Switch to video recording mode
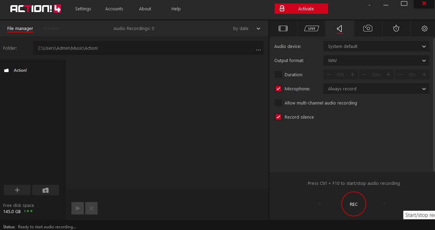This screenshot has width=435, height=230. click(x=283, y=28)
